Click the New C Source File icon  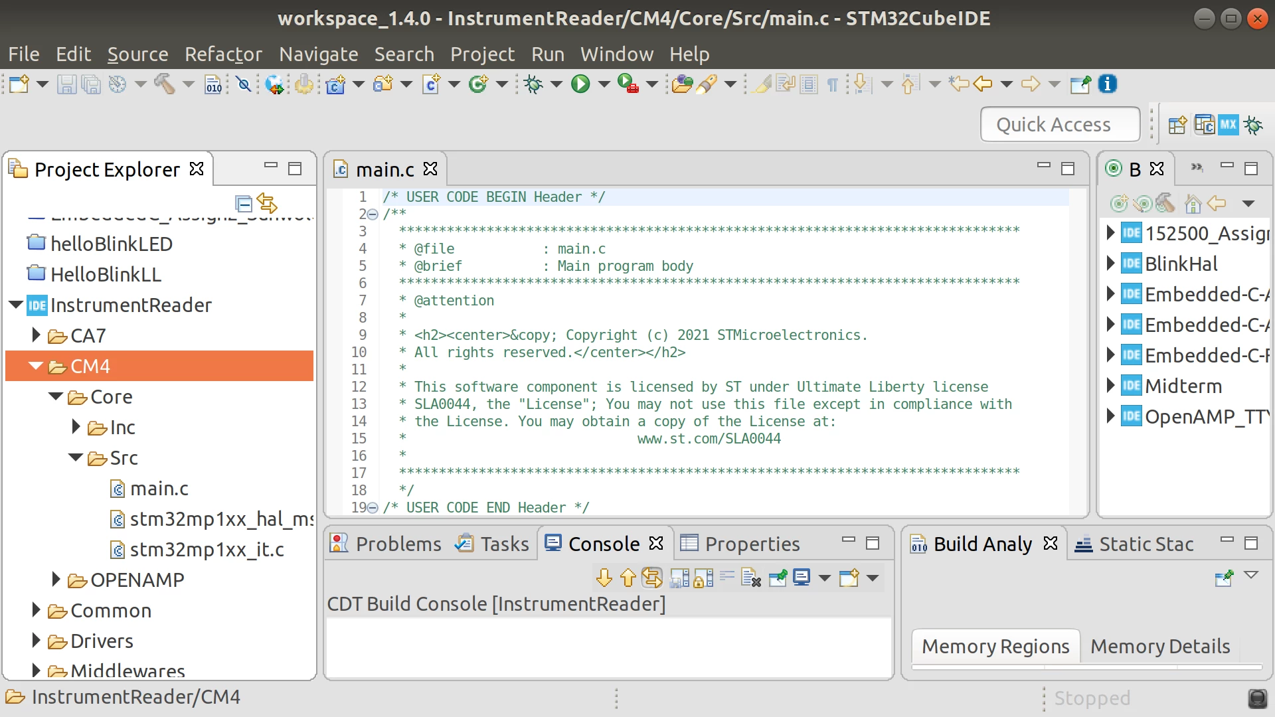click(x=431, y=84)
